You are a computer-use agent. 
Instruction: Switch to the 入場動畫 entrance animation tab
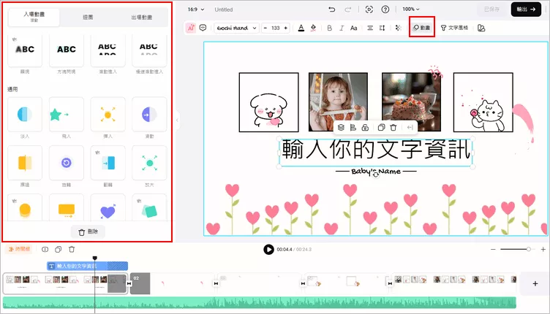pos(34,17)
